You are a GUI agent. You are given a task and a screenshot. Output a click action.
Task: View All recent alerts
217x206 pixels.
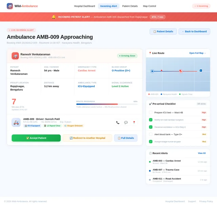tap(202, 153)
